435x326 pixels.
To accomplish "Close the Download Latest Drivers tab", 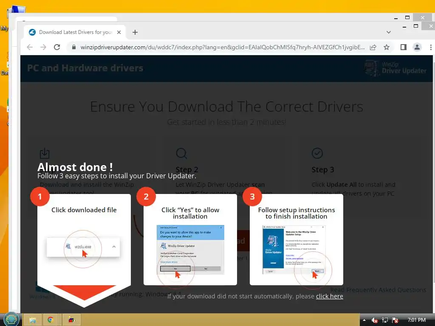I will click(119, 32).
